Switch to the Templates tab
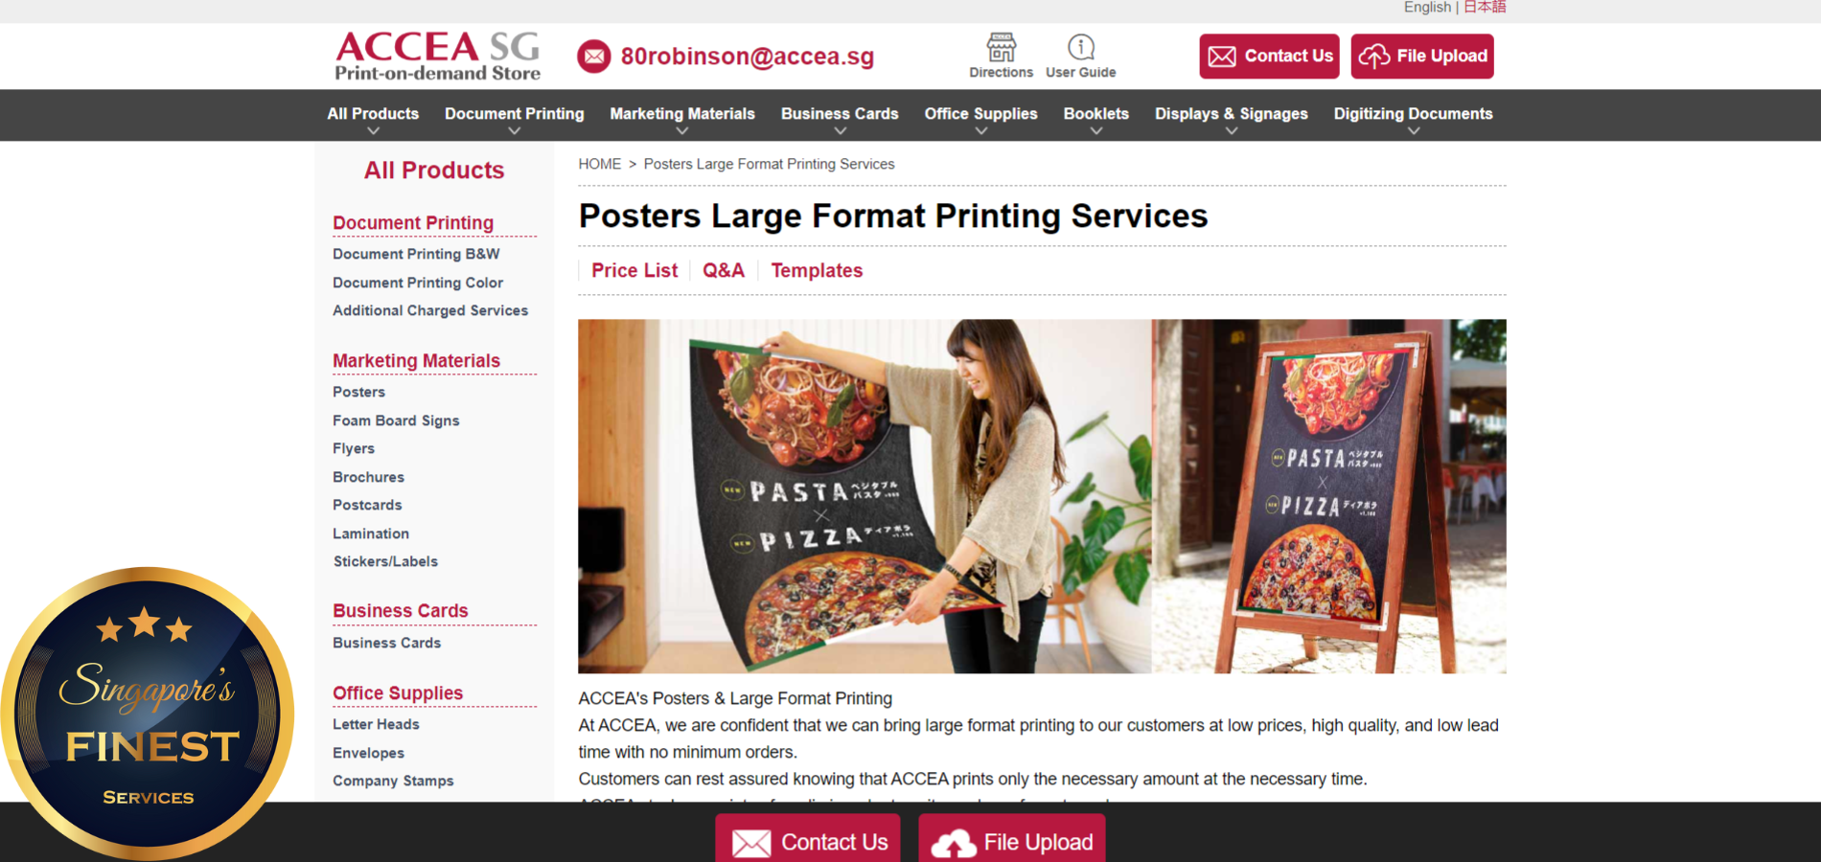 click(x=817, y=271)
